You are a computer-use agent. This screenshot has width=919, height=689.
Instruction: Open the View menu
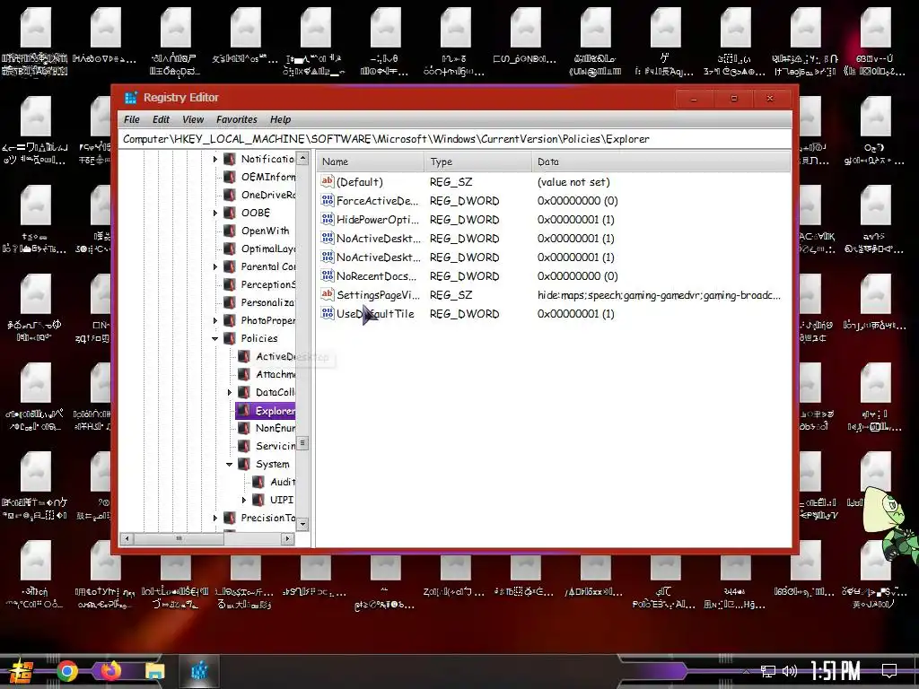click(193, 119)
